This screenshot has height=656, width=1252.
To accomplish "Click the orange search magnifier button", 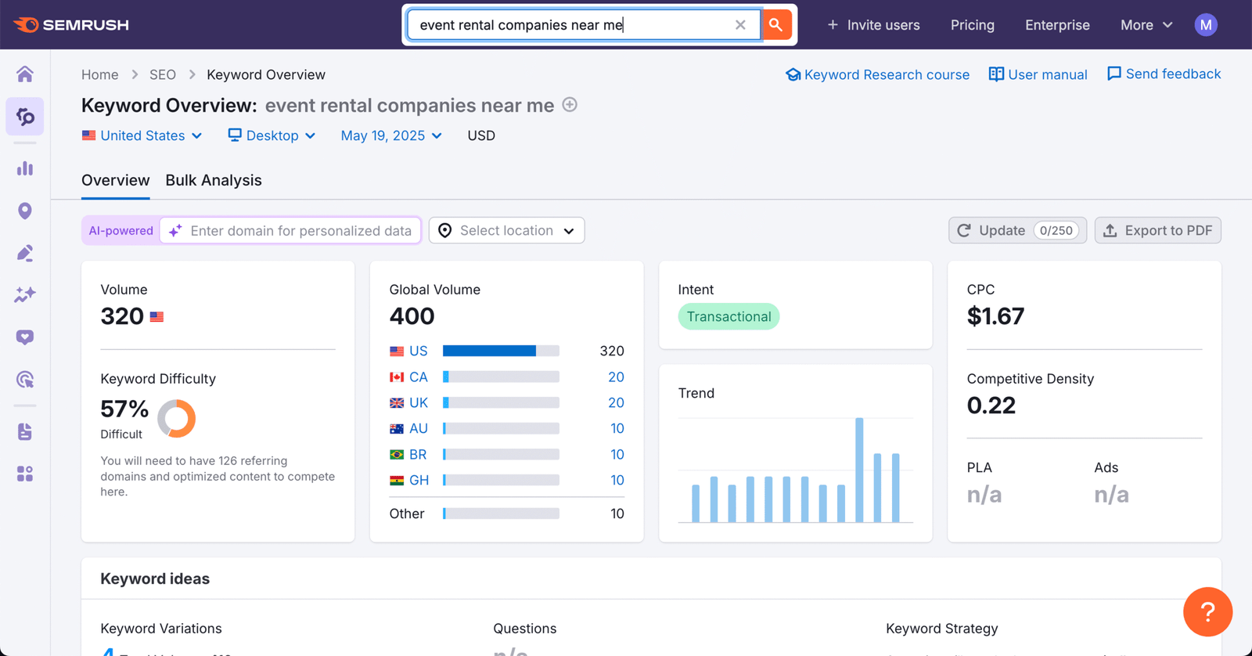I will (775, 25).
